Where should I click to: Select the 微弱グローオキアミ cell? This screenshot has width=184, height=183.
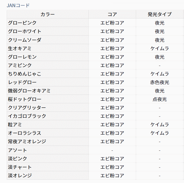[x=29, y=91]
